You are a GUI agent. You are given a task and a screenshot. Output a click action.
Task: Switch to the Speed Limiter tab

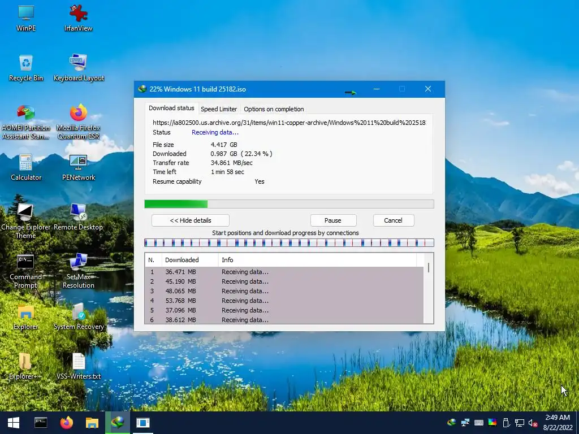(219, 109)
